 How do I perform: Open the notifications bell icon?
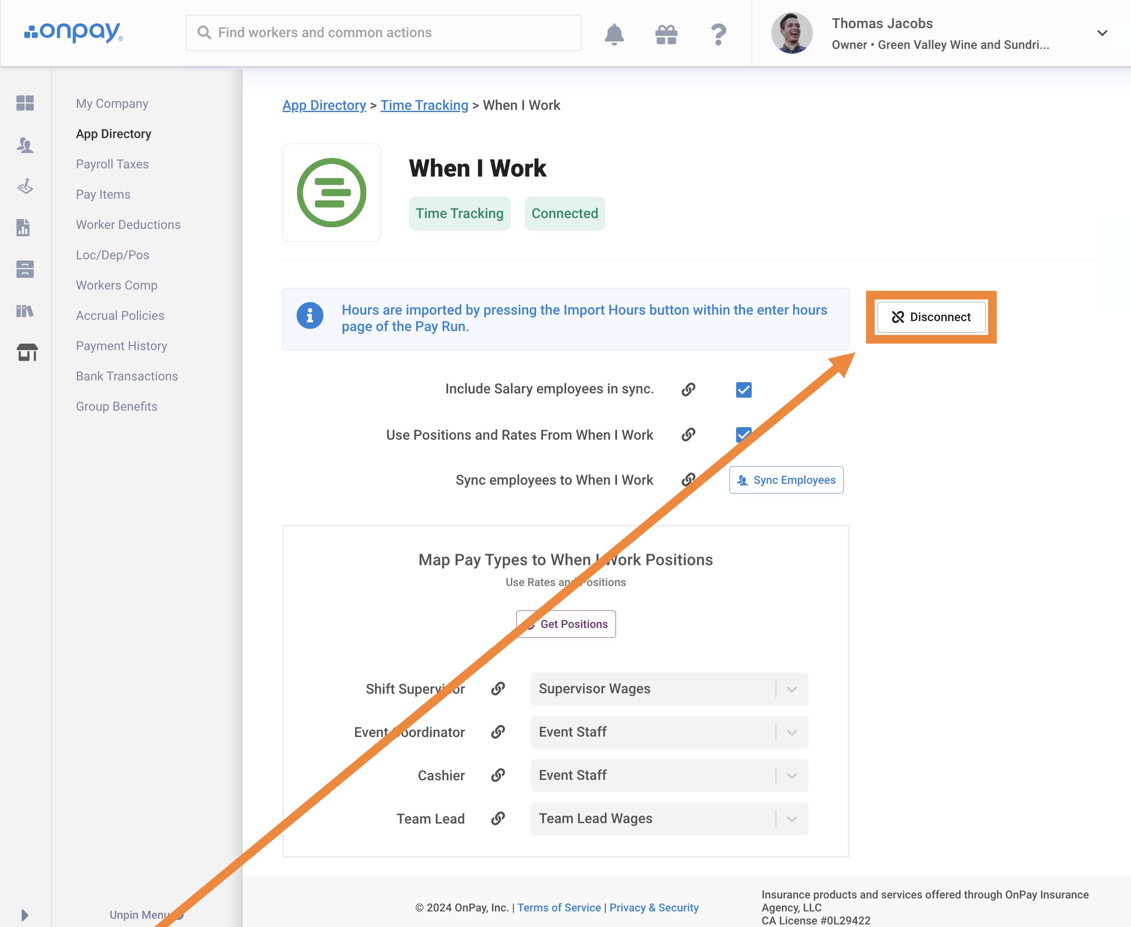pos(614,34)
